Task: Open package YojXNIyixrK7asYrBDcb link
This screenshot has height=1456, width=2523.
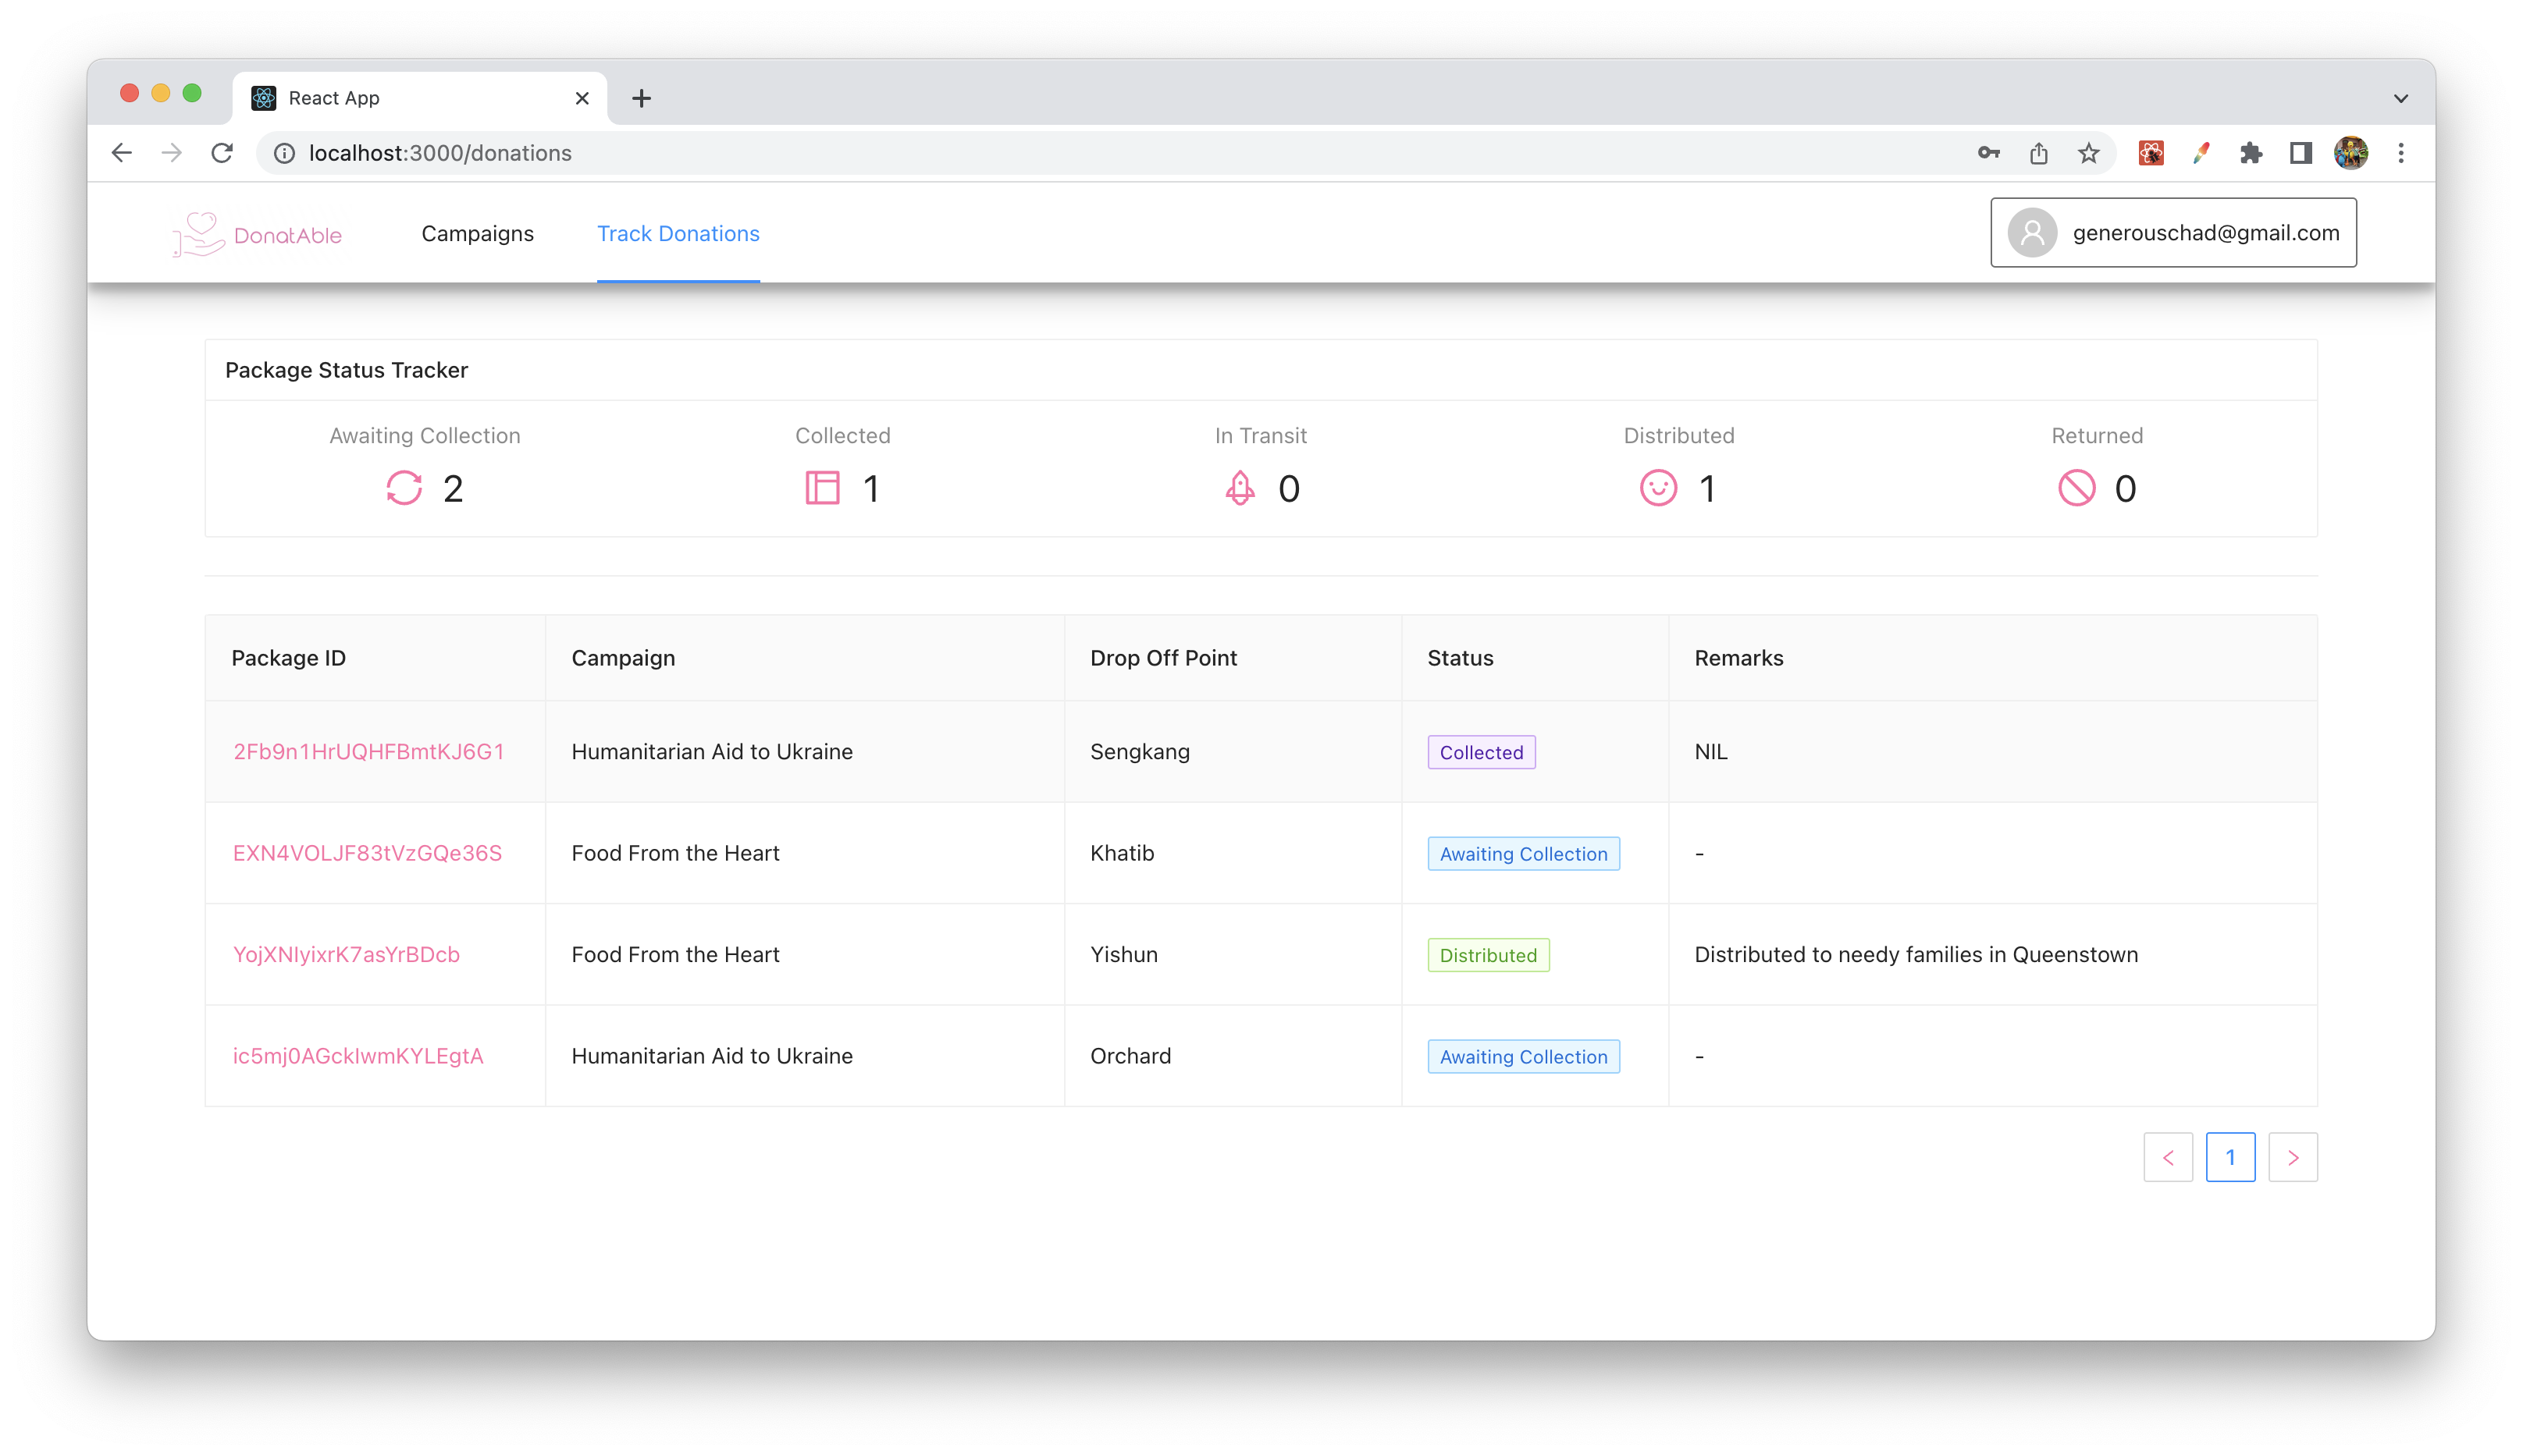Action: pos(346,955)
